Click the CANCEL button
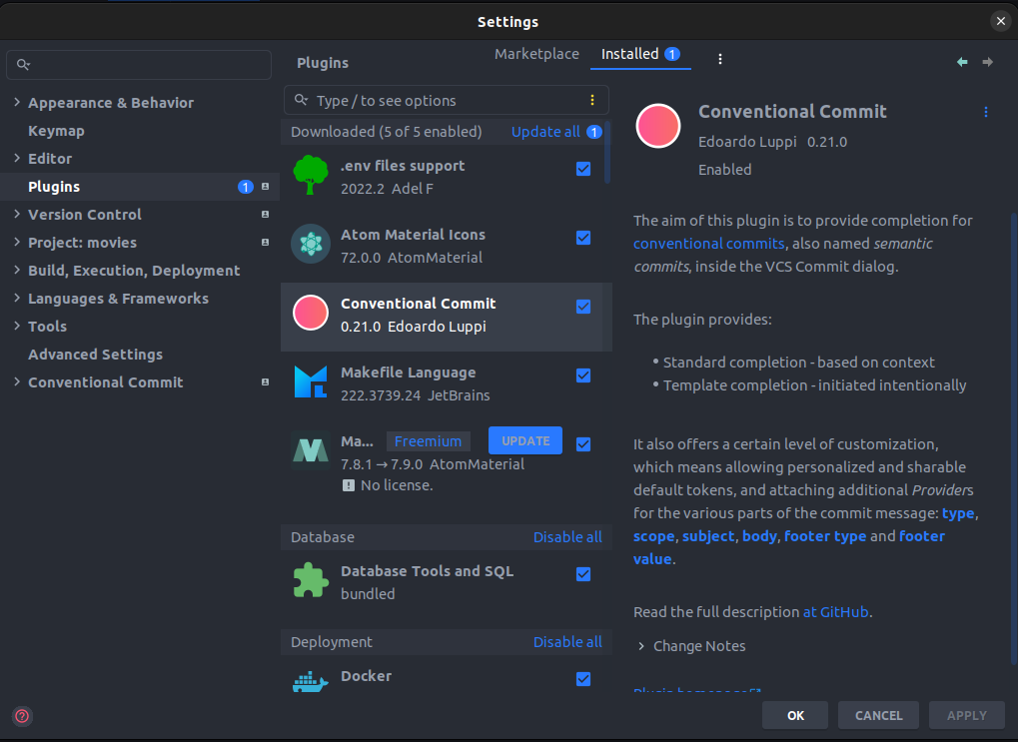The height and width of the screenshot is (742, 1018). coord(878,715)
